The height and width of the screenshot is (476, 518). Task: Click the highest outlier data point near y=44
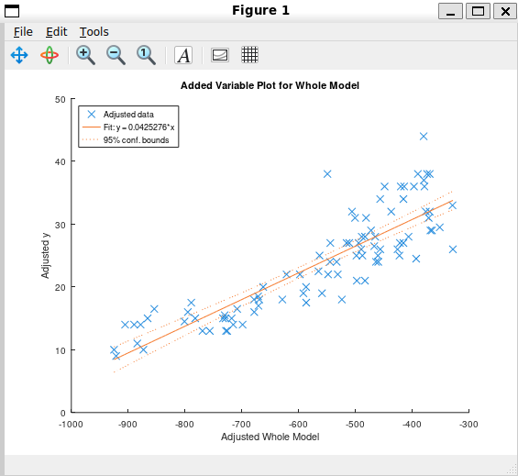point(424,136)
